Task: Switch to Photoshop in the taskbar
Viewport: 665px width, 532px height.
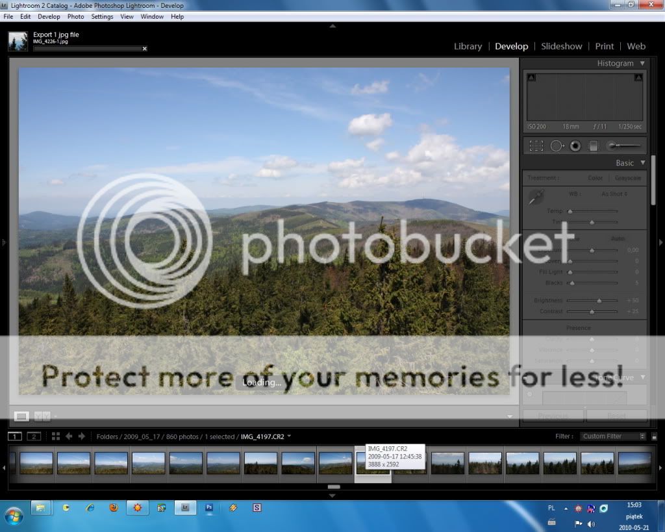Action: pos(209,507)
